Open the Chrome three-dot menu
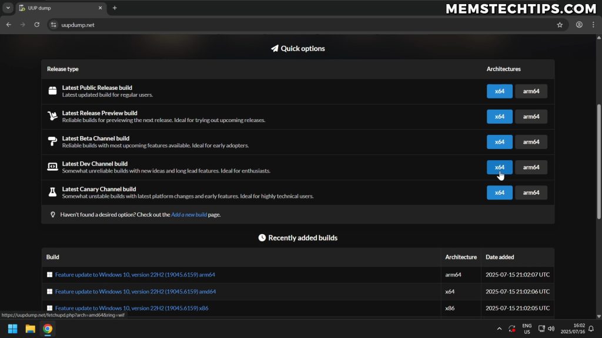This screenshot has width=602, height=338. click(593, 25)
